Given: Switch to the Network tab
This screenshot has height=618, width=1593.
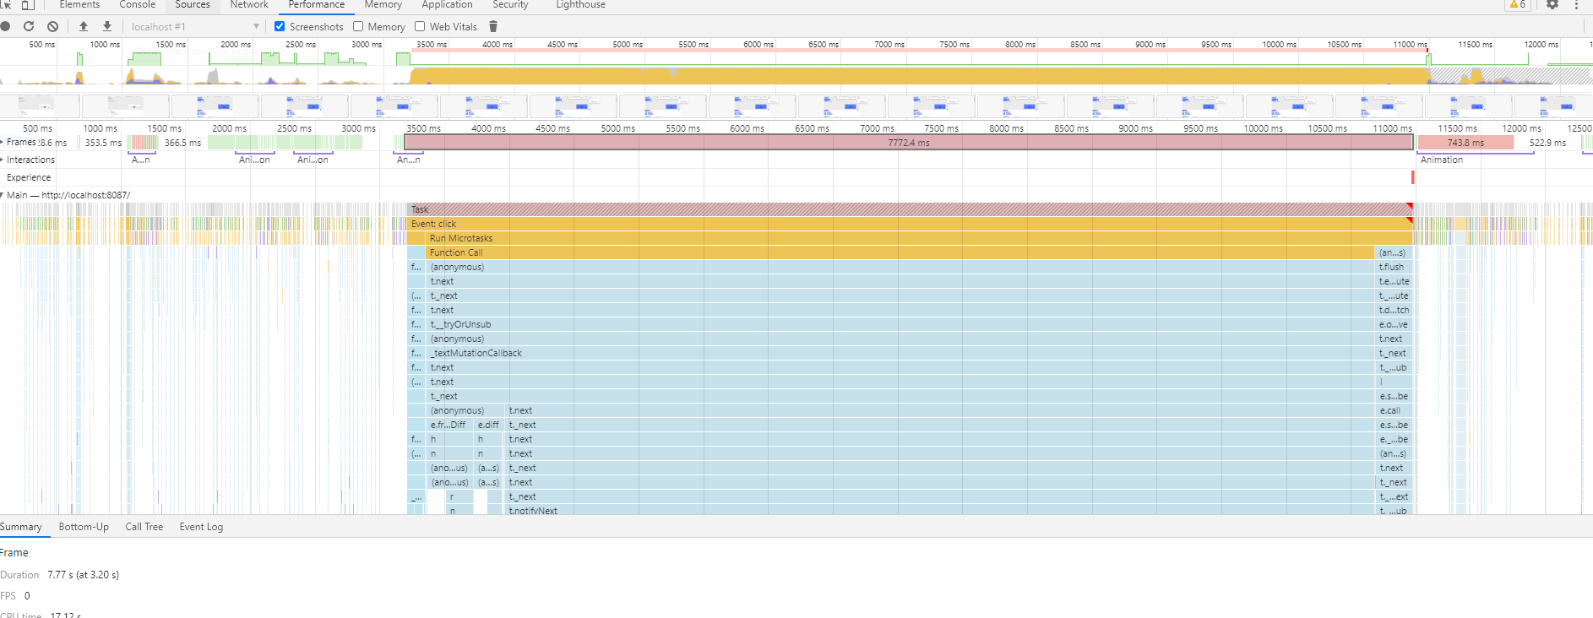Looking at the screenshot, I should click(x=249, y=4).
